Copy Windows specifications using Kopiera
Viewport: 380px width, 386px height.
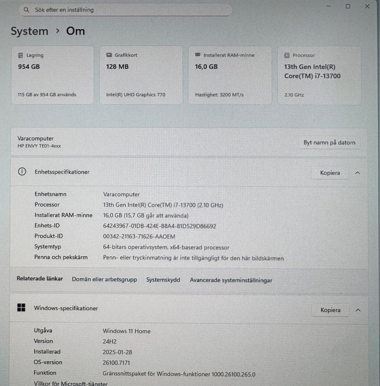(330, 310)
